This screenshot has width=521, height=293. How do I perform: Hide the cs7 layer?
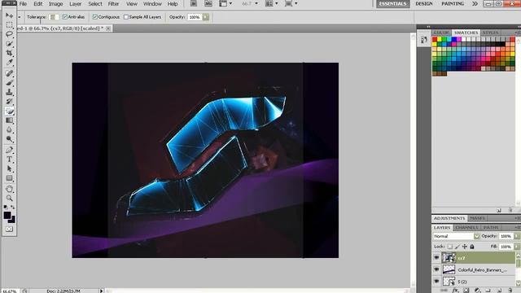[436, 258]
